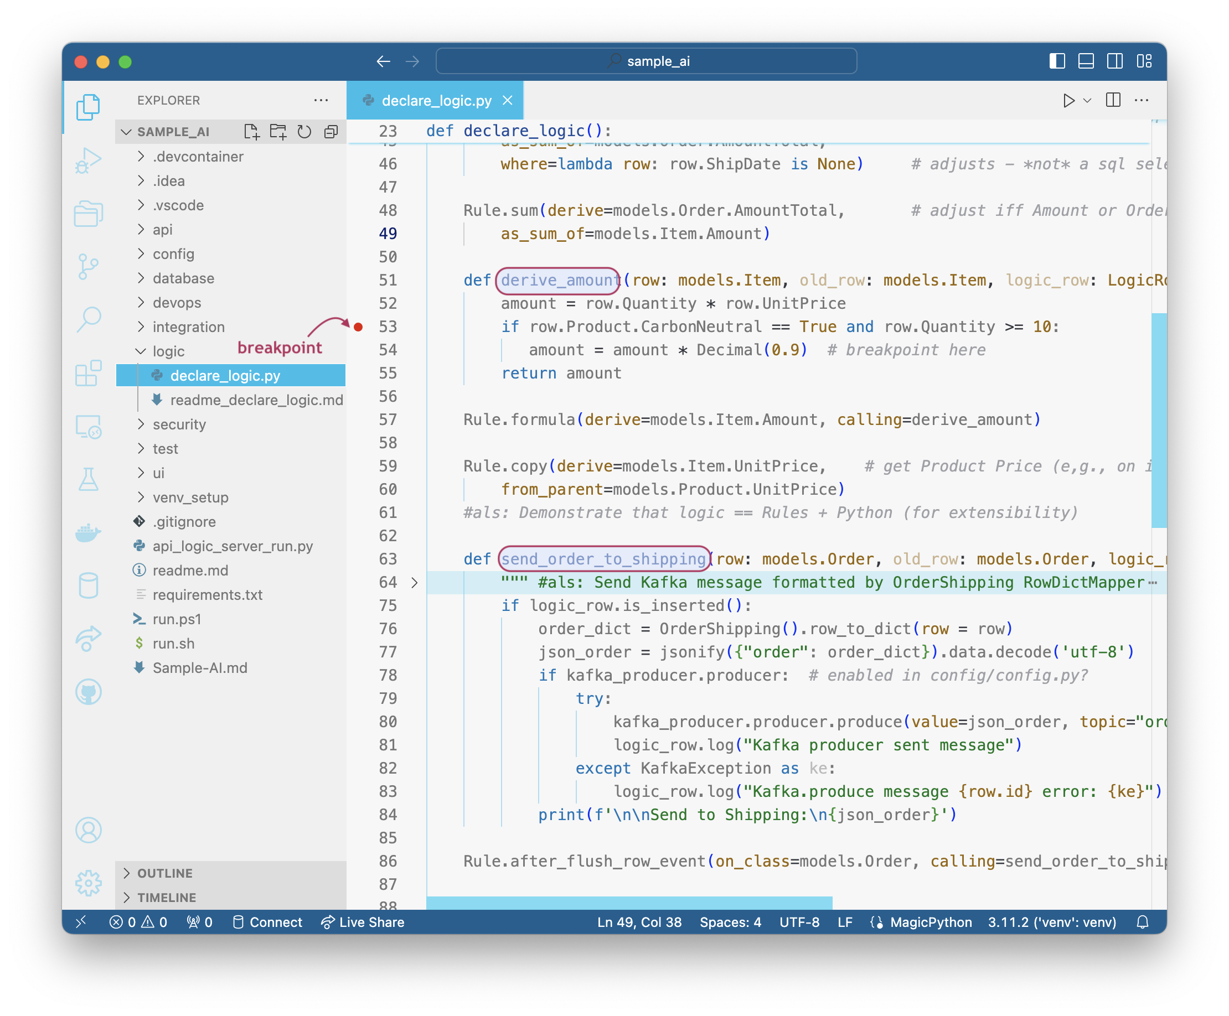Expand the security folder
This screenshot has width=1229, height=1016.
pos(178,424)
